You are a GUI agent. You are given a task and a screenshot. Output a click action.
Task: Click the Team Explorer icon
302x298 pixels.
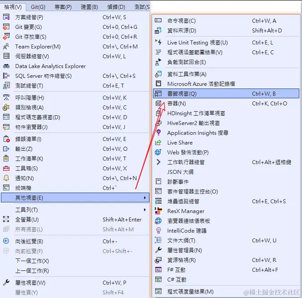point(6,46)
